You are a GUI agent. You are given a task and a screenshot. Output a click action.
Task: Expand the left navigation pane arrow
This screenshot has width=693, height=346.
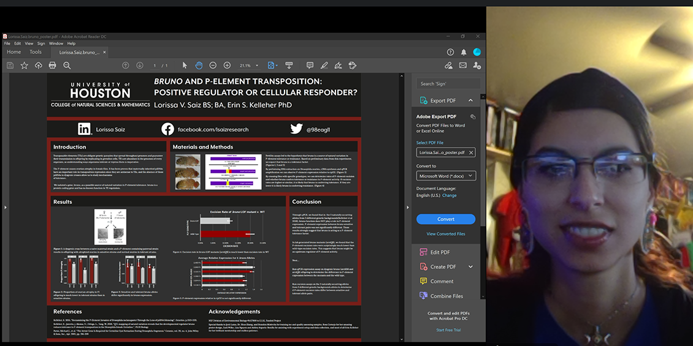click(5, 207)
